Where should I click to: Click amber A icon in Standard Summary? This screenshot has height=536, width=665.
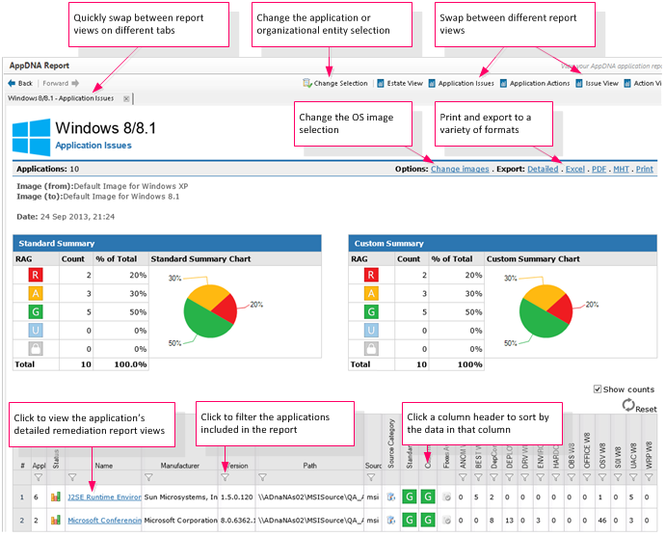(36, 293)
